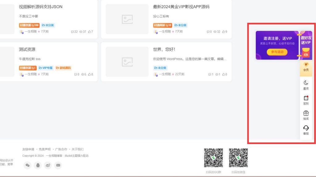Viewport: 316px width, 177px height.
Task: Open the post 最新2024黄金VIP影视APP源码
Action: point(181,7)
